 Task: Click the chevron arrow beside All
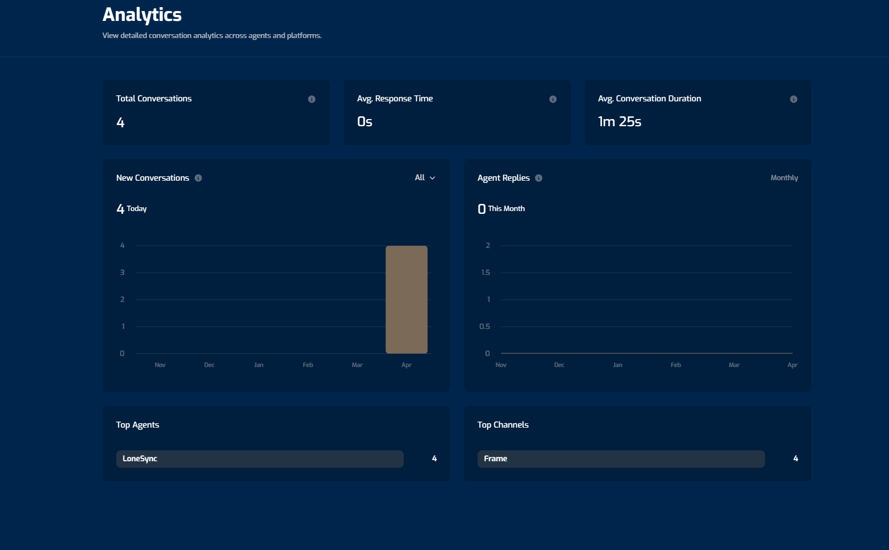pyautogui.click(x=432, y=178)
